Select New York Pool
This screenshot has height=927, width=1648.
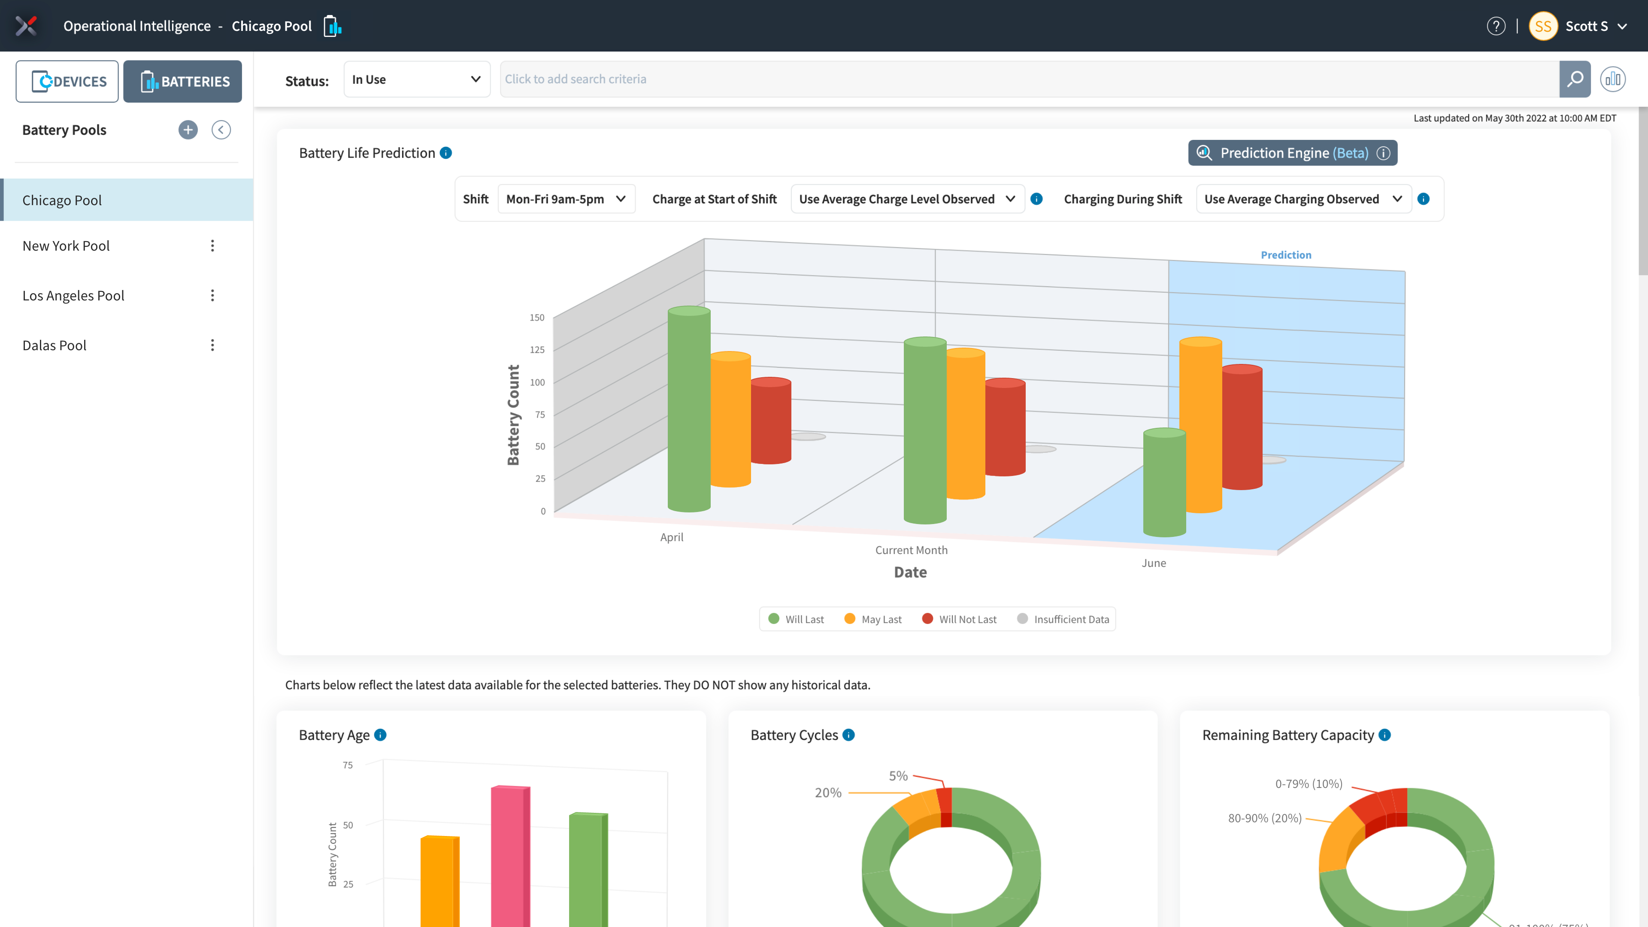(66, 245)
